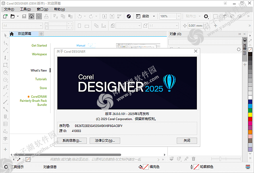Expand the 贴齐 snap dropdown
This screenshot has height=173, width=254.
(200, 16)
